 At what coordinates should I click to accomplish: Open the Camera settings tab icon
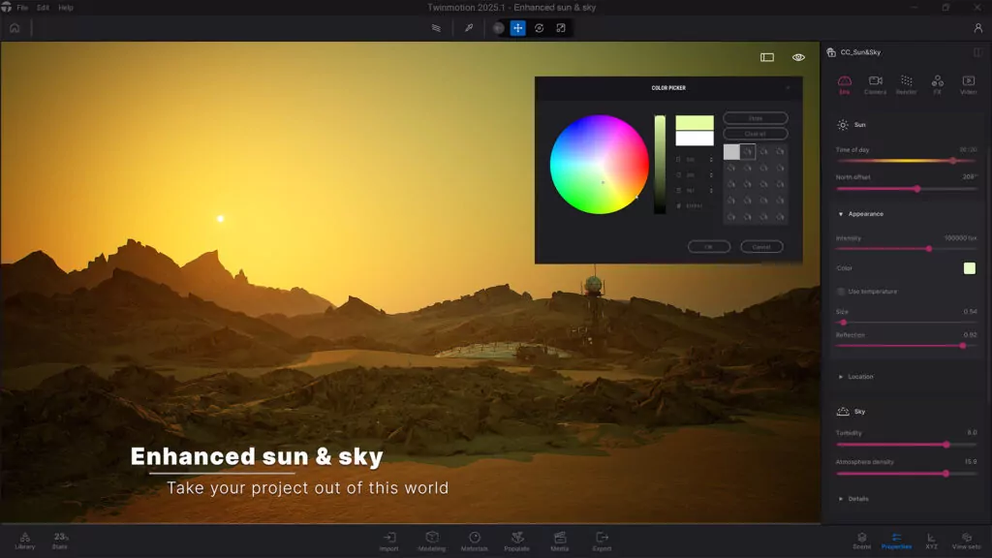point(875,83)
